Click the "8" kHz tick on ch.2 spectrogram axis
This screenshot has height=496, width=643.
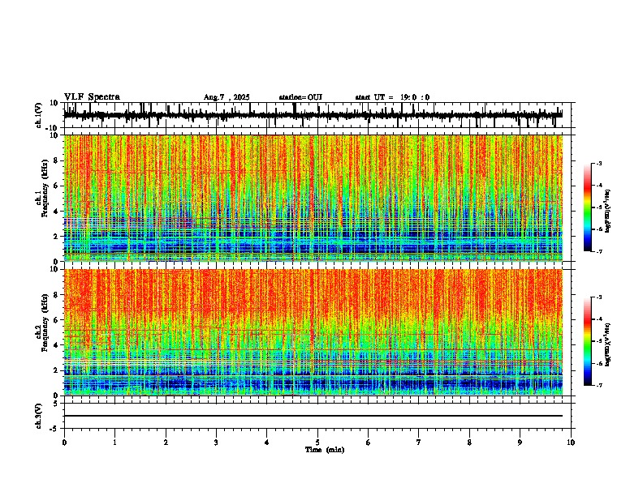click(x=56, y=295)
